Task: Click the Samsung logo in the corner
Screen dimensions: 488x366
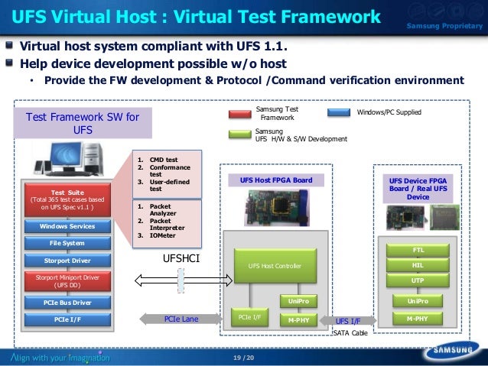Action: (x=453, y=350)
